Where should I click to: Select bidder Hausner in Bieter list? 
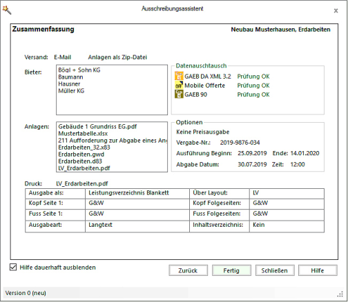point(69,84)
